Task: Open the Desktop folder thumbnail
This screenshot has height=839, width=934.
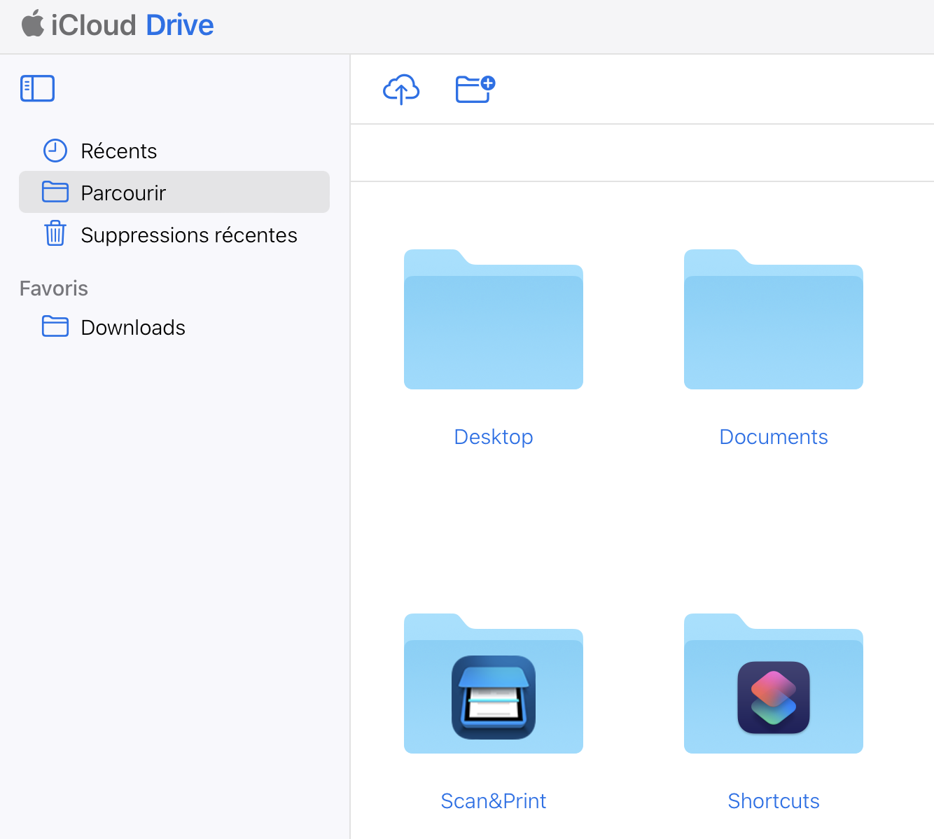Action: point(494,320)
